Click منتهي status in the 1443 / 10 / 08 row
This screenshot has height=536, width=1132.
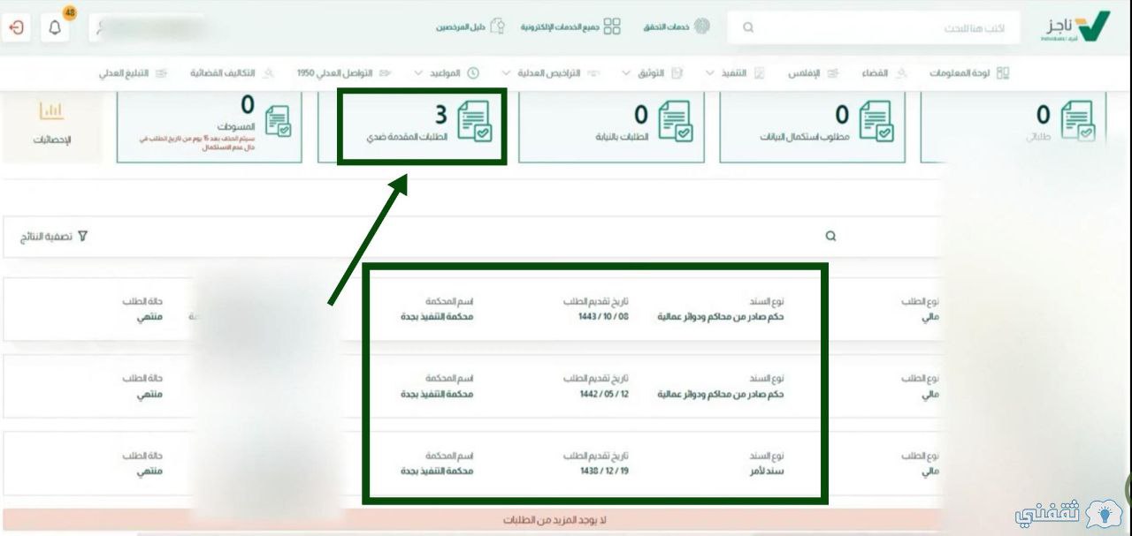[x=149, y=317]
